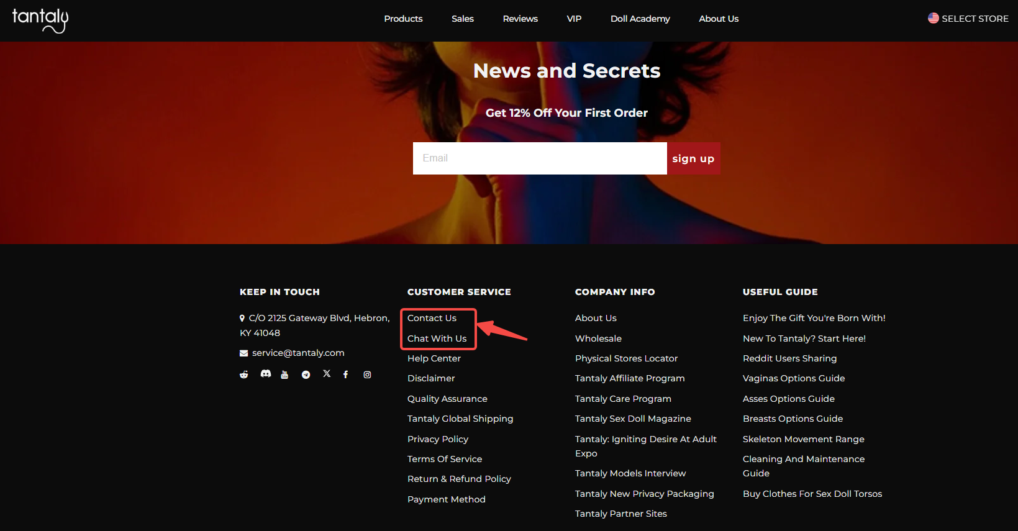Open the Discord social icon
Screen dimensions: 1018x531
click(266, 374)
